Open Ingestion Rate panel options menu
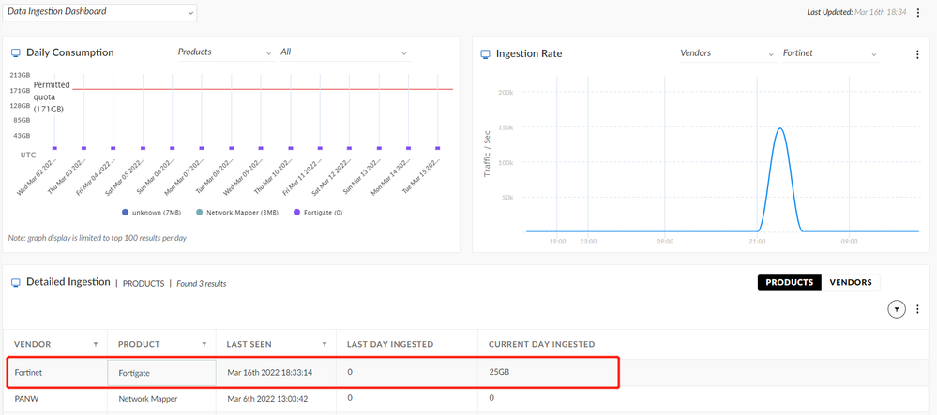The image size is (937, 415). [x=917, y=54]
